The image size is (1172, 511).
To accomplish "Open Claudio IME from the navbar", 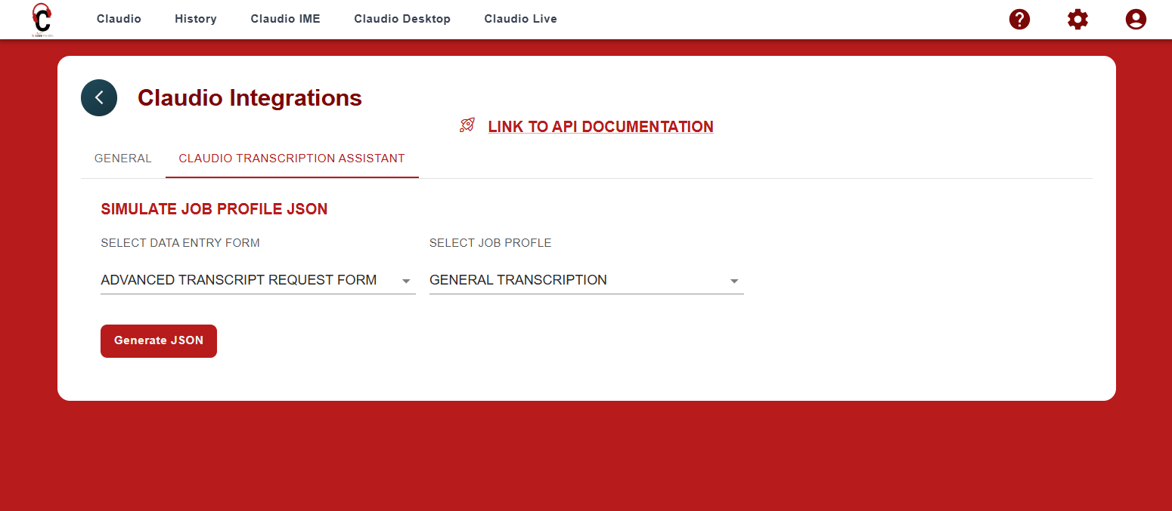I will (285, 19).
